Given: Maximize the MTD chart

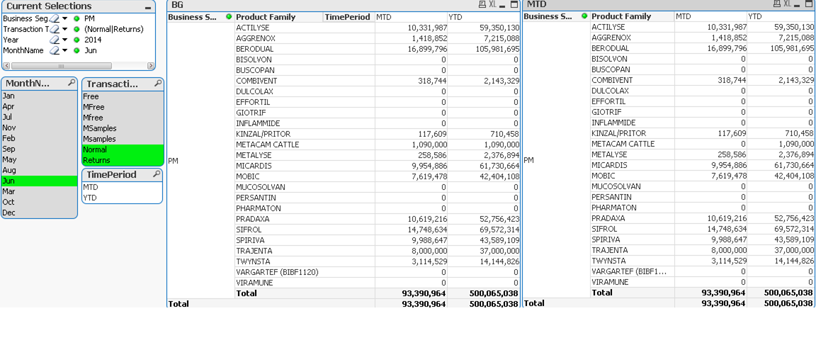Looking at the screenshot, I should (x=810, y=4).
